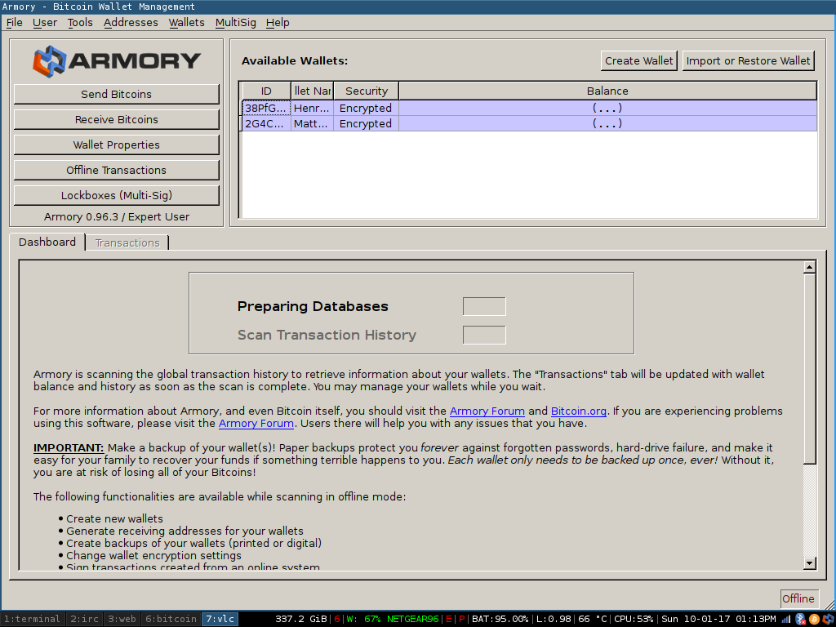The width and height of the screenshot is (836, 627).
Task: Select the wallet ID cell '2G4C...'
Action: (x=266, y=124)
